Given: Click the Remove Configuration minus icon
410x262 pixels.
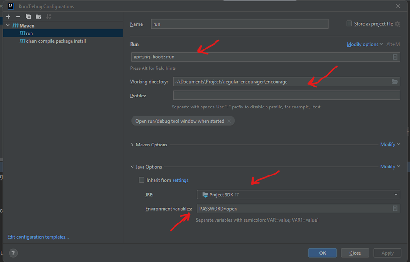Looking at the screenshot, I should coord(18,17).
